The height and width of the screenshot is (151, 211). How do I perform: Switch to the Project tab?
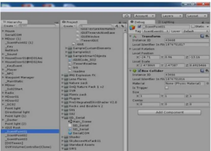[74, 22]
